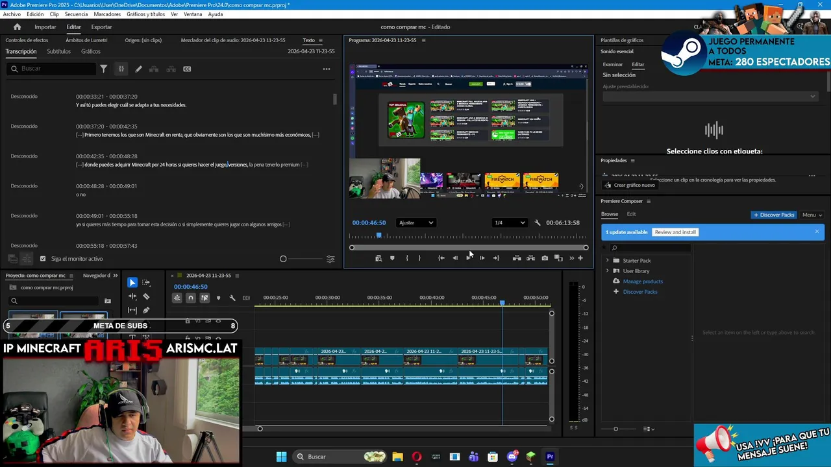
Task: Select the Track Select Forward tool
Action: tap(146, 283)
